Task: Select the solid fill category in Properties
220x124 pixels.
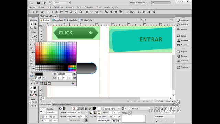Action: coord(78,108)
